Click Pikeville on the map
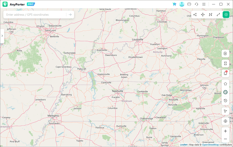 (x=201, y=59)
